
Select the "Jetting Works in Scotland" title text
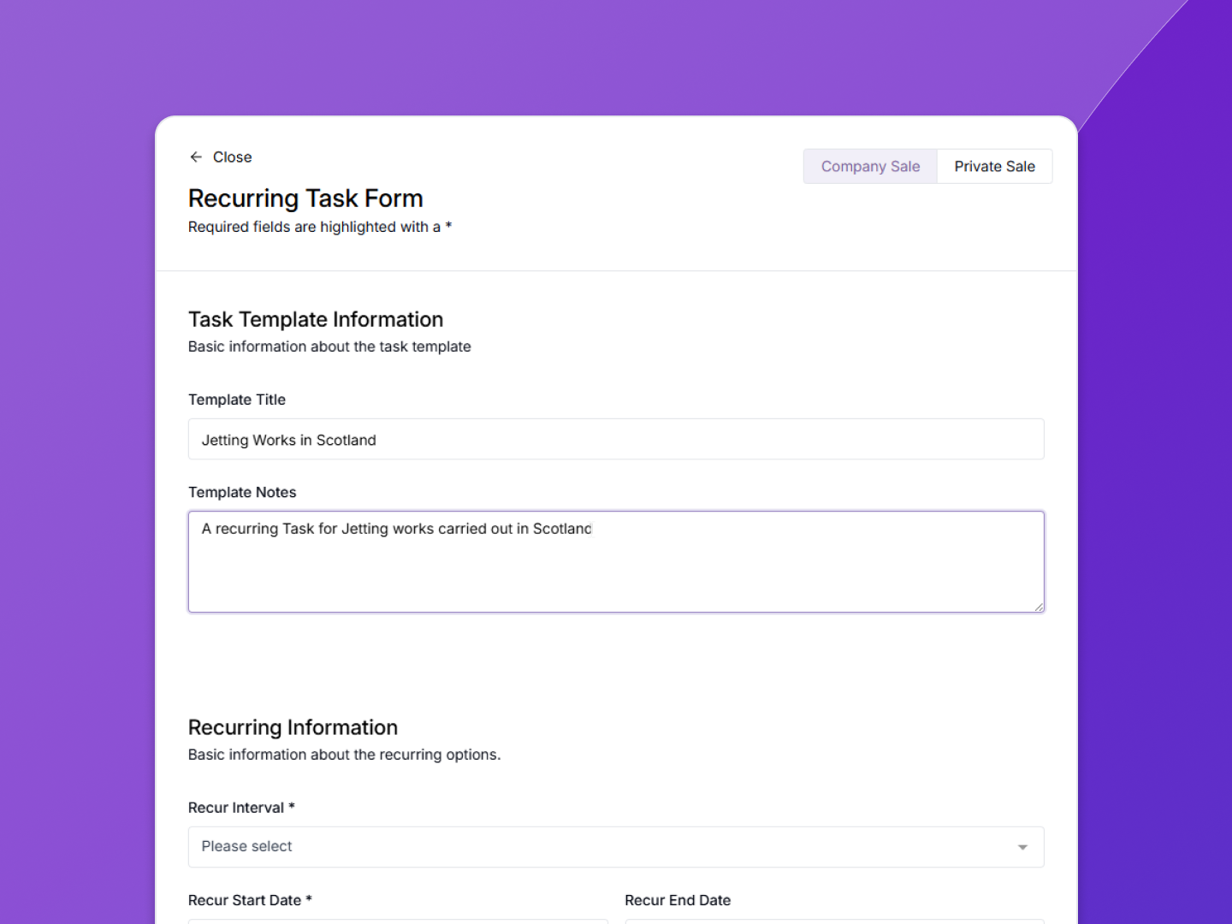tap(288, 440)
